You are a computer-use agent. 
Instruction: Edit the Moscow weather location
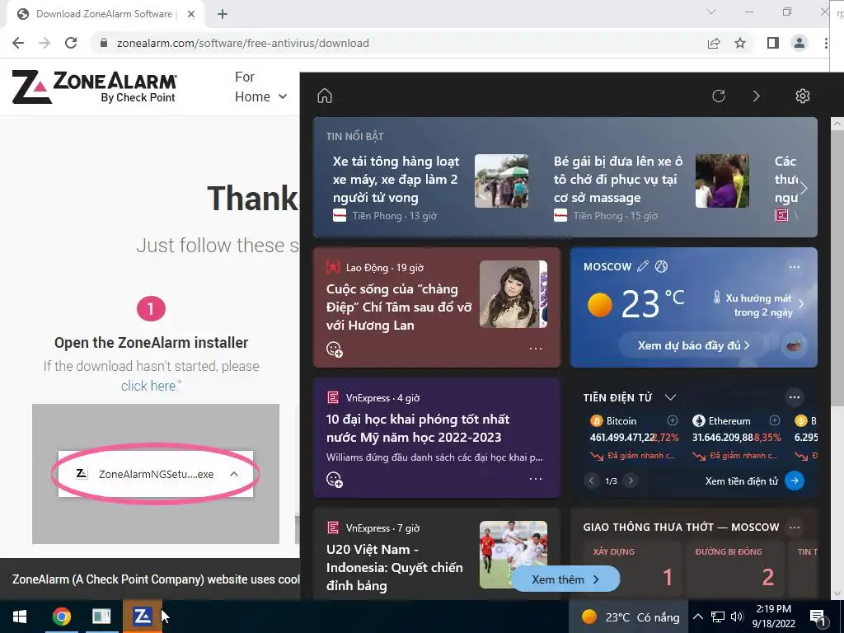click(x=643, y=266)
